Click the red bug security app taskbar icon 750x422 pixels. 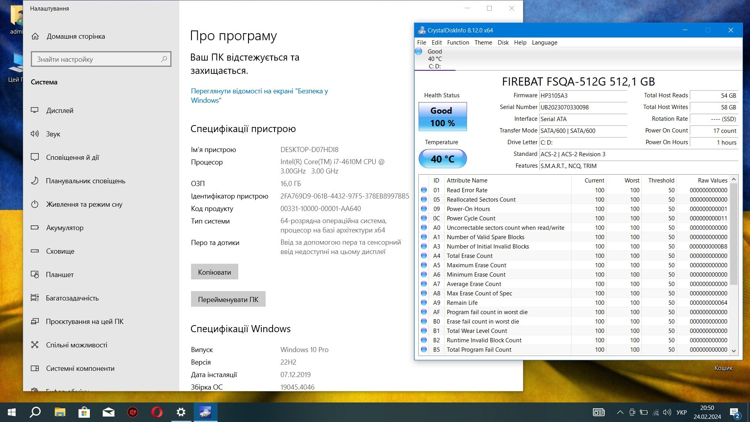[x=132, y=412]
